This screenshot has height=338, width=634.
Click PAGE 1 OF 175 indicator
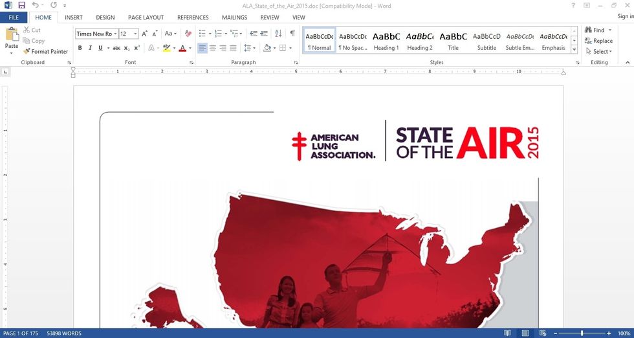21,333
